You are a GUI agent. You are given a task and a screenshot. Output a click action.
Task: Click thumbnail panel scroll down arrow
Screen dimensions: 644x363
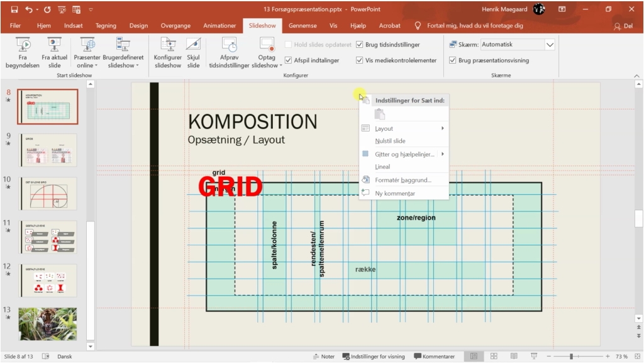pyautogui.click(x=91, y=346)
